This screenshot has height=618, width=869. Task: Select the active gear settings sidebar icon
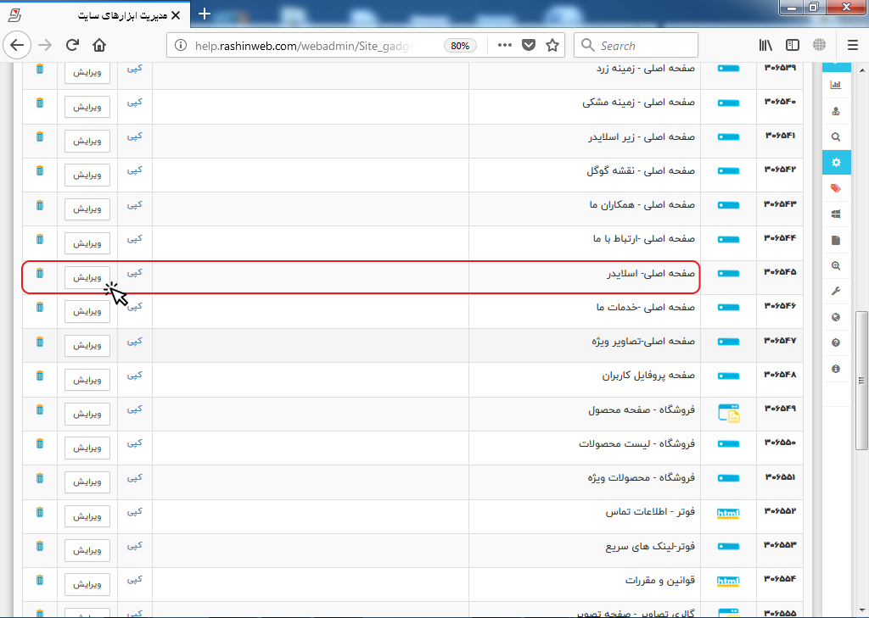pos(836,162)
